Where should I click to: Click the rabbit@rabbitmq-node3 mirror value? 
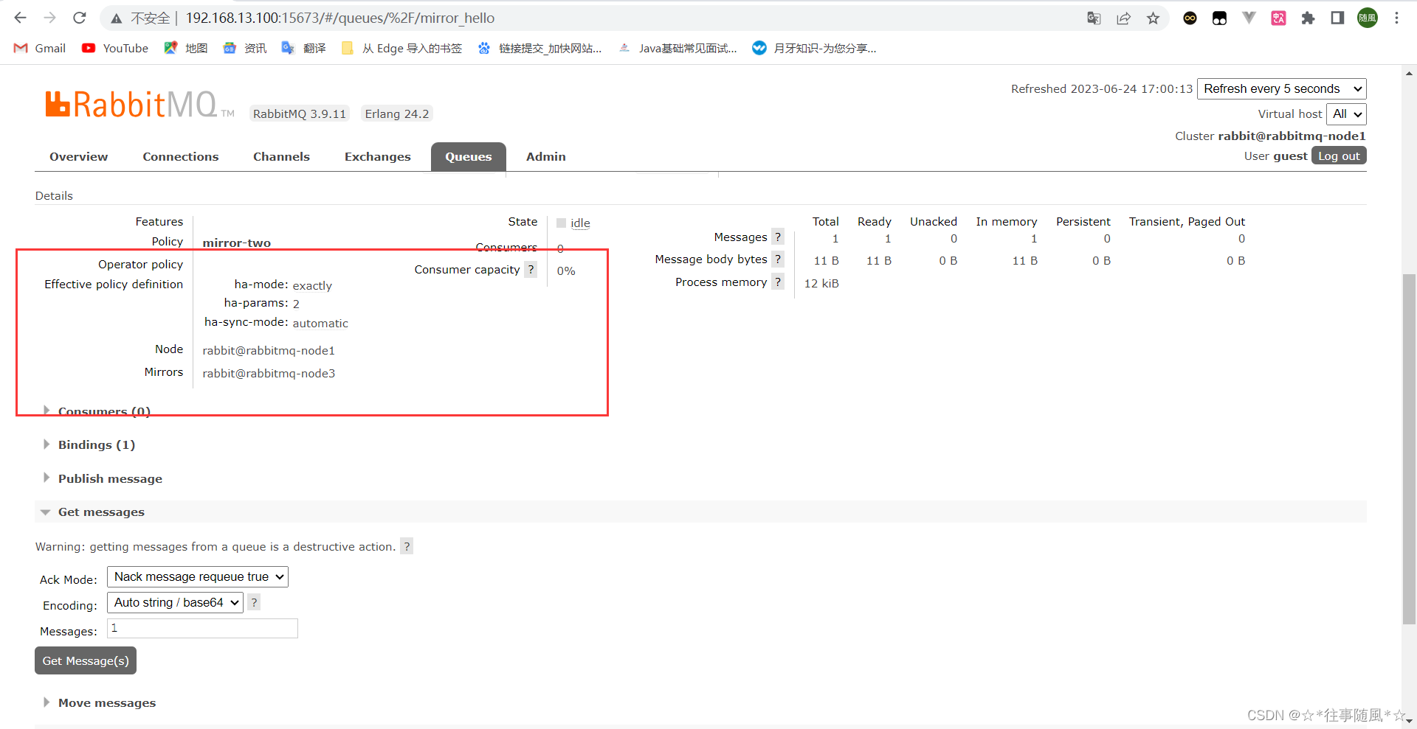coord(269,373)
